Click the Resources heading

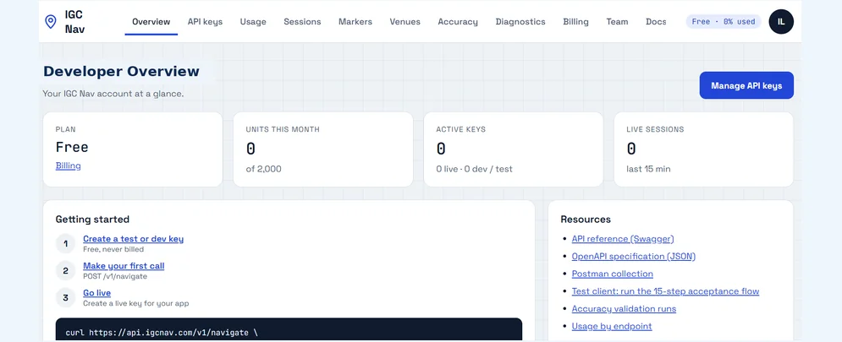tap(586, 220)
